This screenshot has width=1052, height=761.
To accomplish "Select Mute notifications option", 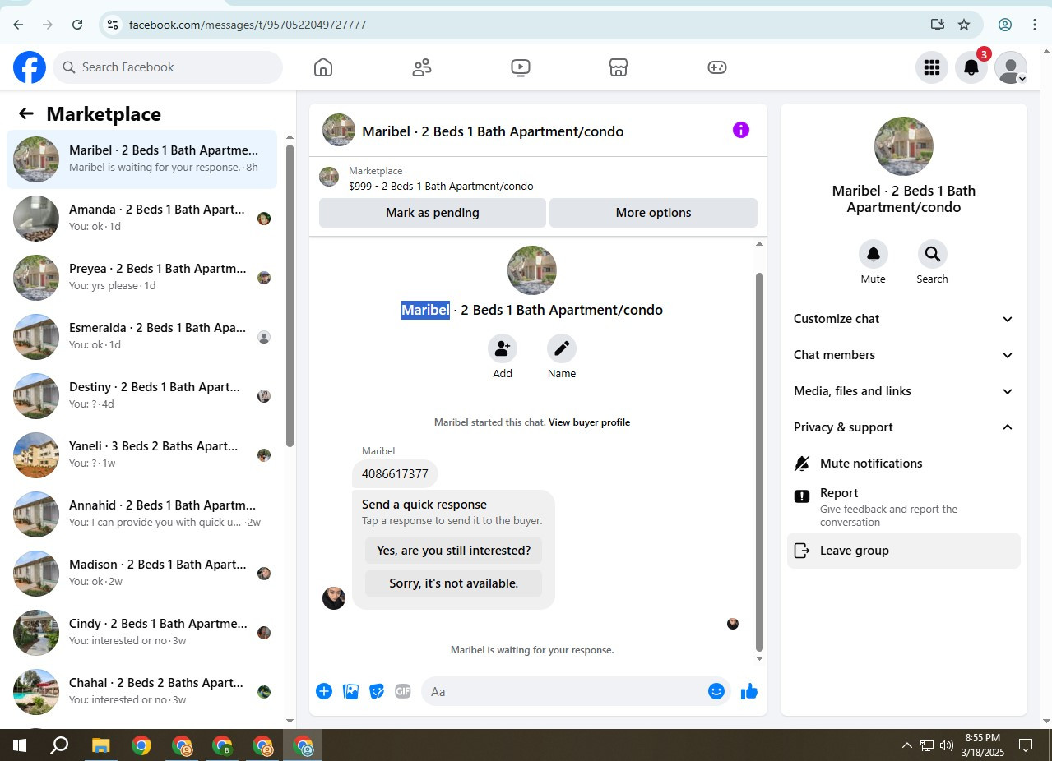I will coord(904,464).
